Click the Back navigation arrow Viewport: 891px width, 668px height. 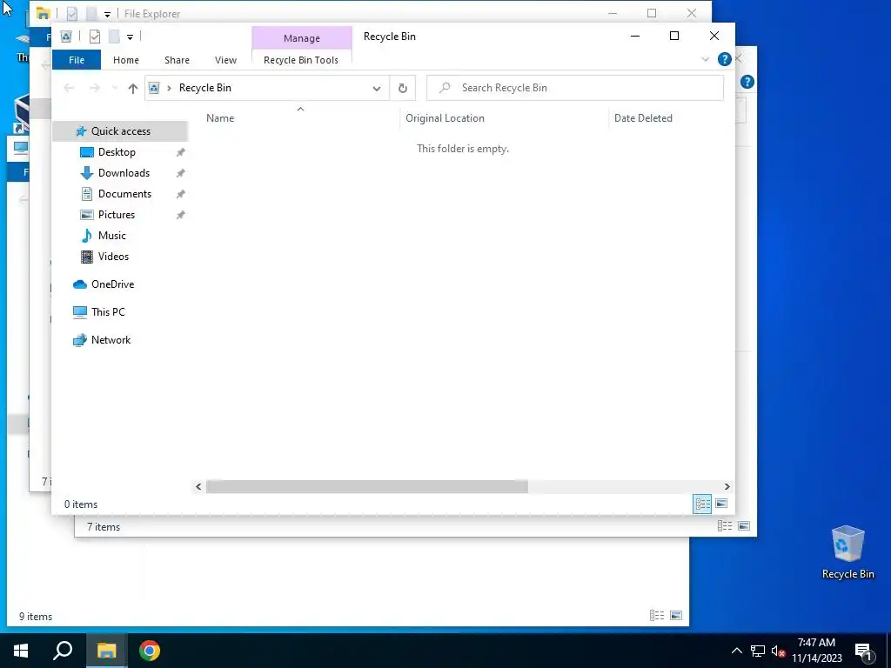point(69,88)
